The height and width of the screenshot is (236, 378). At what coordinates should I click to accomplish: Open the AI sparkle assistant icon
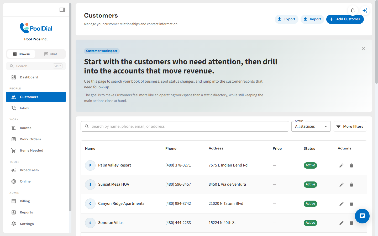pyautogui.click(x=365, y=10)
